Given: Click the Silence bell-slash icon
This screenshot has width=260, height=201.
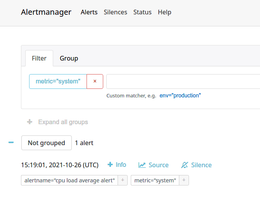Looking at the screenshot, I should (185, 165).
